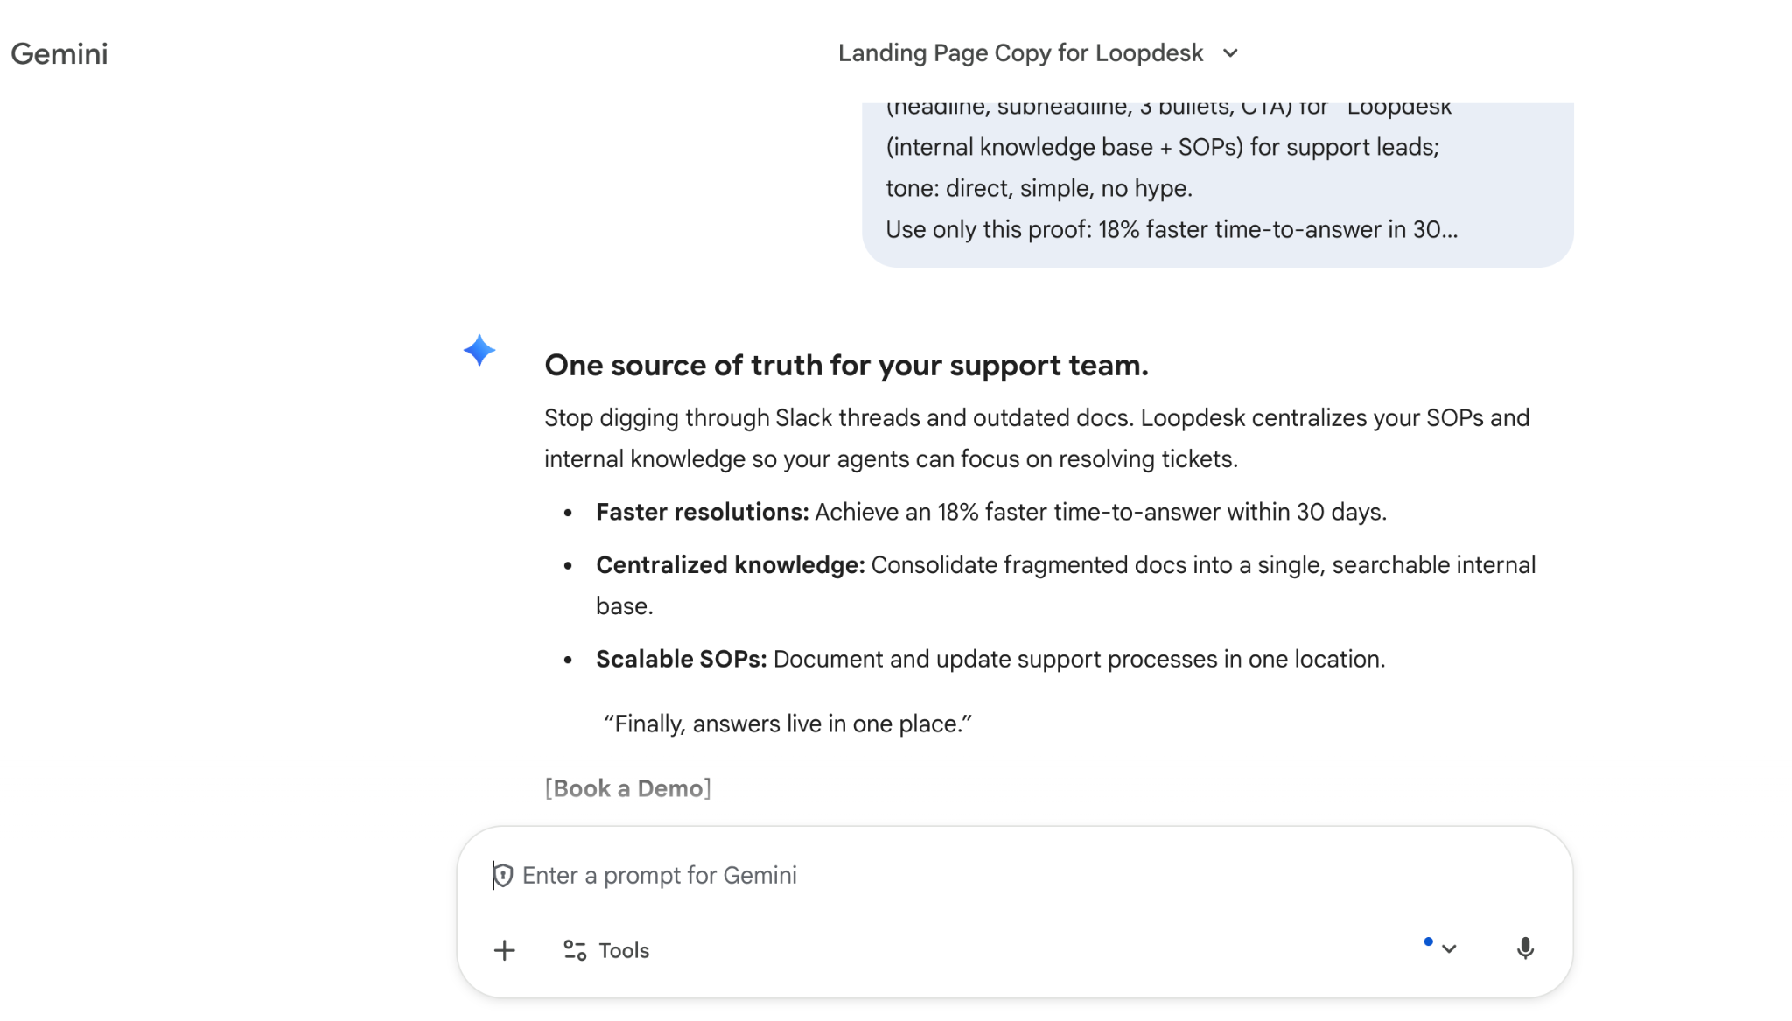Screen dimensions: 1792x1021
Task: Expand the chevron beside the conversation title
Action: click(1230, 53)
